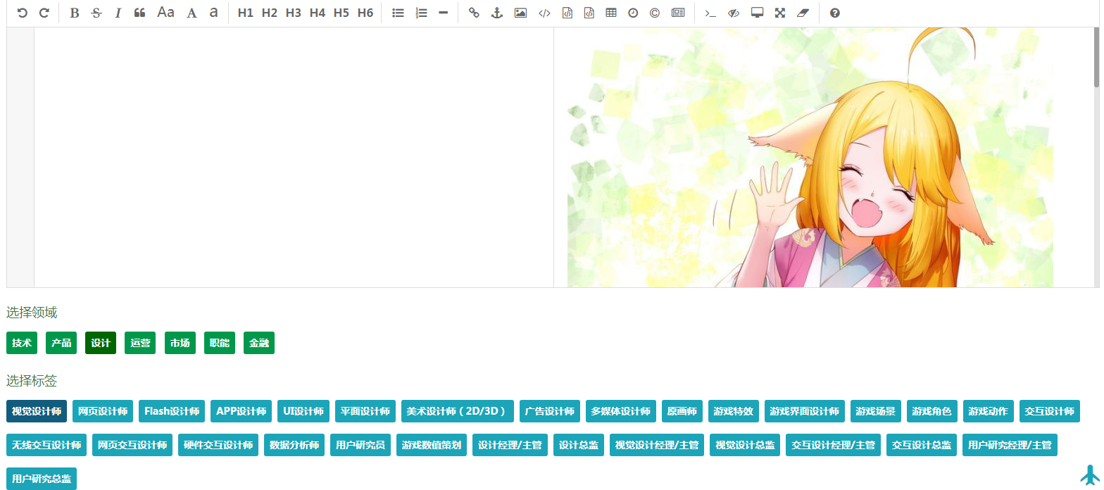Select the 运营 field
1104x490 pixels.
point(140,343)
